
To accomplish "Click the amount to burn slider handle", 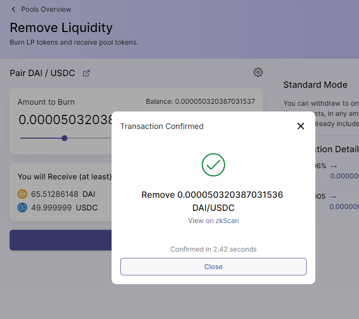I will pos(65,138).
